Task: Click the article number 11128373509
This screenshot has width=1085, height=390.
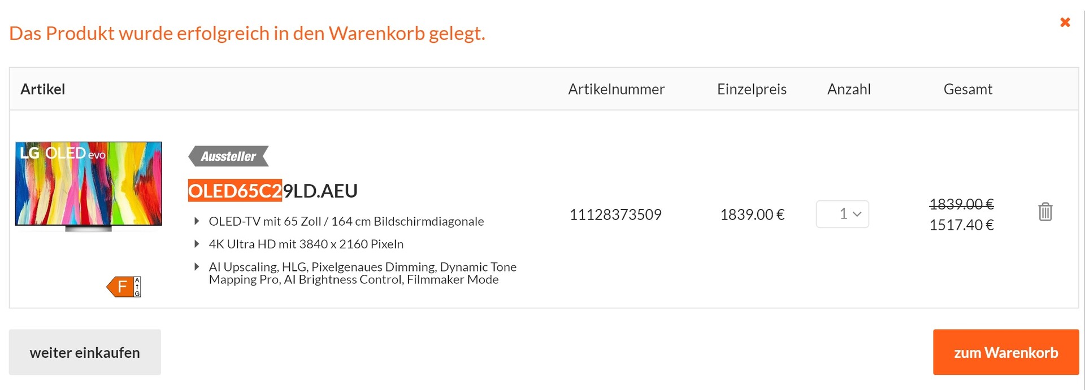Action: coord(615,214)
